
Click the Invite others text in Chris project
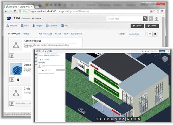[24, 103]
